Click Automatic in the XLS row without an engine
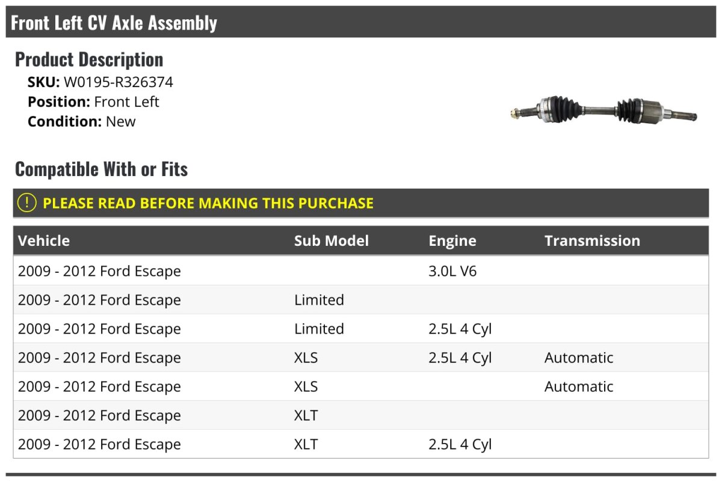This screenshot has width=722, height=482. [x=578, y=386]
